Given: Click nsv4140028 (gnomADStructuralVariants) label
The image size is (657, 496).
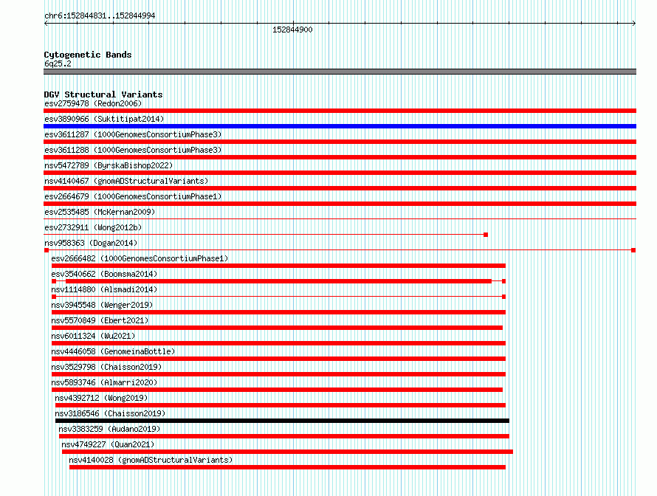Looking at the screenshot, I should tap(151, 460).
